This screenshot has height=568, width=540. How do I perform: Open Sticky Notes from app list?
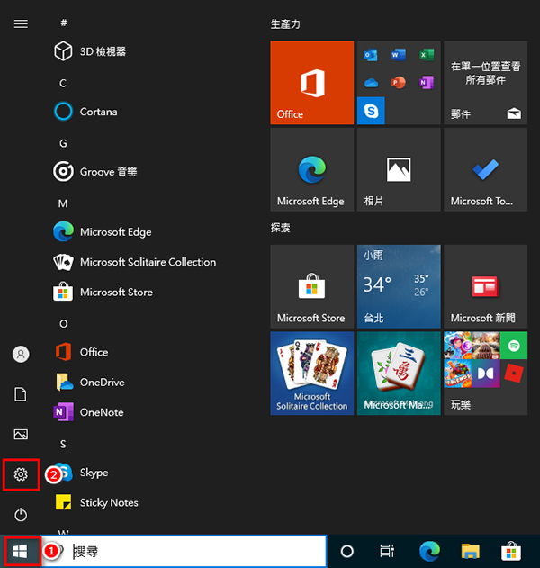[x=95, y=502]
